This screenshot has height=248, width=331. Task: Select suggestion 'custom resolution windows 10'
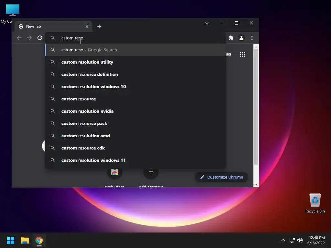[x=135, y=87]
